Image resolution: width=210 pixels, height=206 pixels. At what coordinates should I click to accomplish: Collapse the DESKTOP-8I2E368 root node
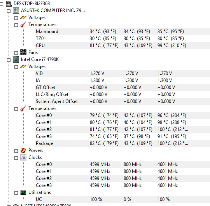tap(1, 4)
